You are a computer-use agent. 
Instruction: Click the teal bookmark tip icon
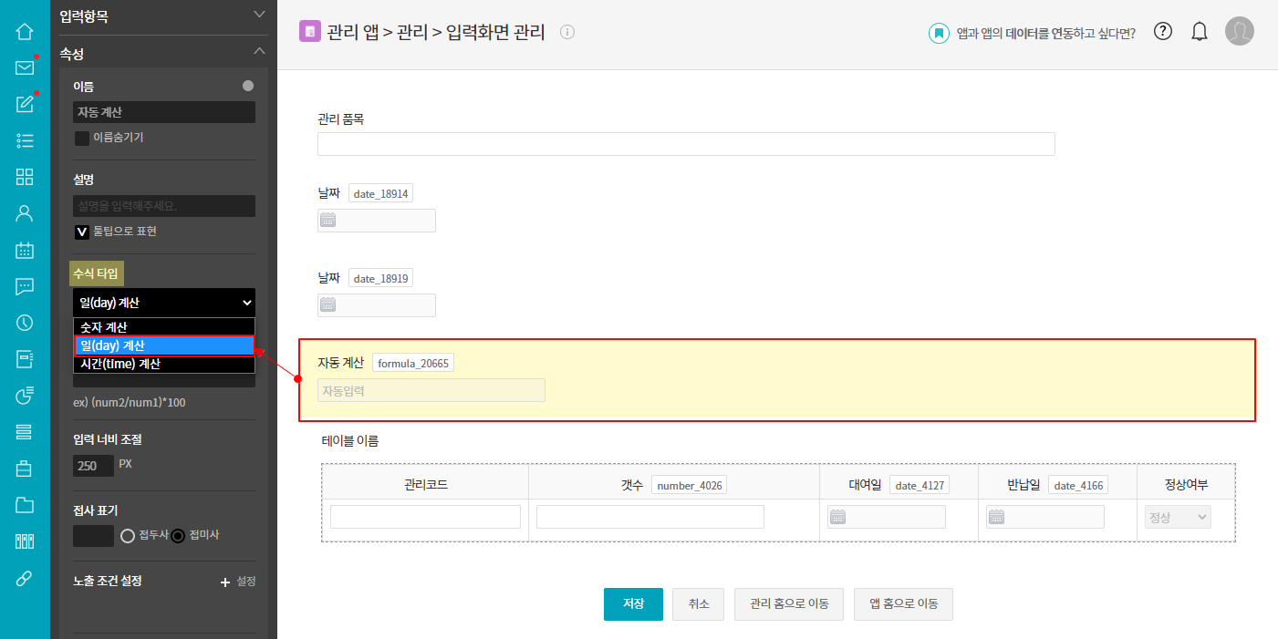tap(939, 33)
